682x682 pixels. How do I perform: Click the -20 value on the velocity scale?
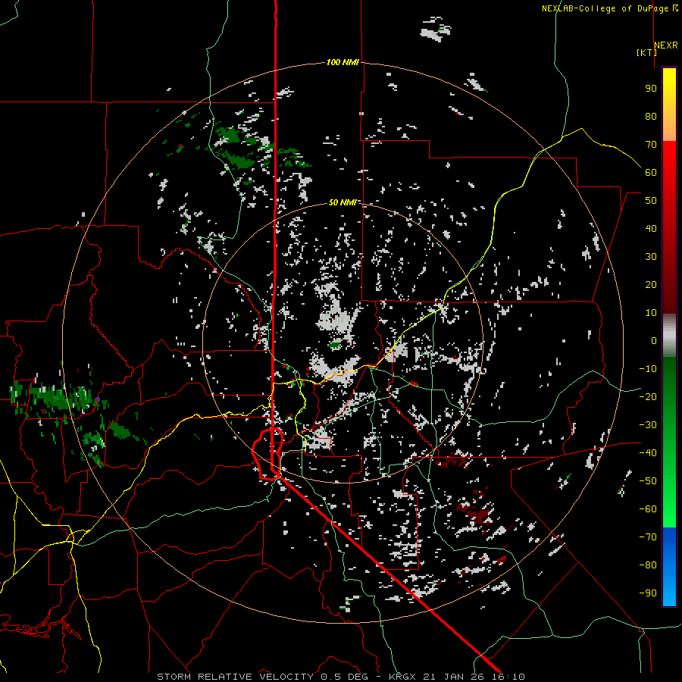coord(648,396)
